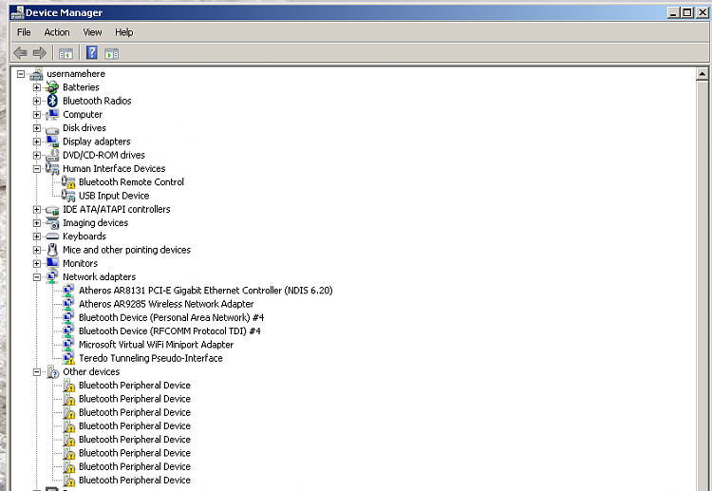Click the IDE ATA/ATAPI controllers icon

point(52,210)
